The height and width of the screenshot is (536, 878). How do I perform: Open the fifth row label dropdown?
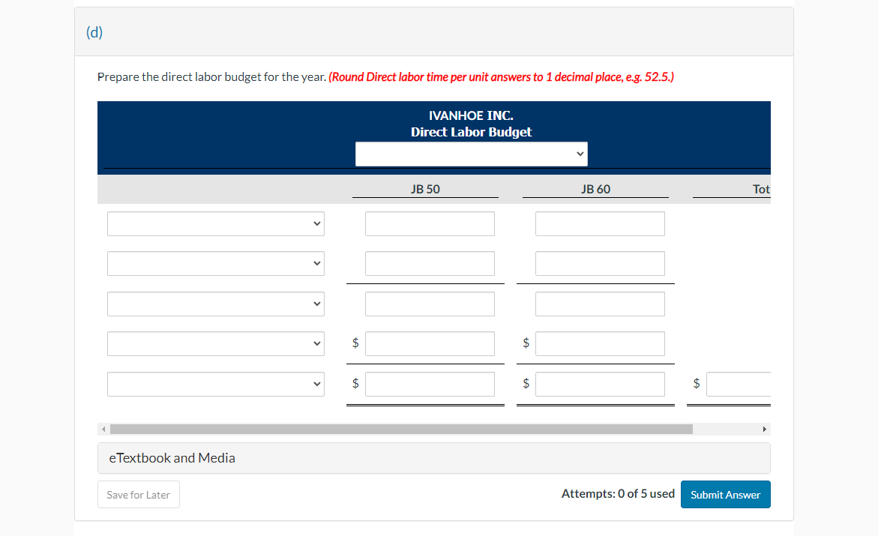coord(216,384)
